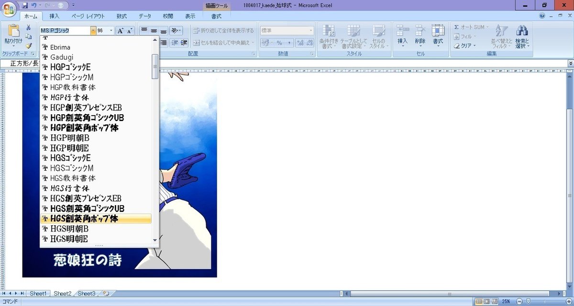
Task: Open the font name dropdown arrow
Action: pos(93,31)
